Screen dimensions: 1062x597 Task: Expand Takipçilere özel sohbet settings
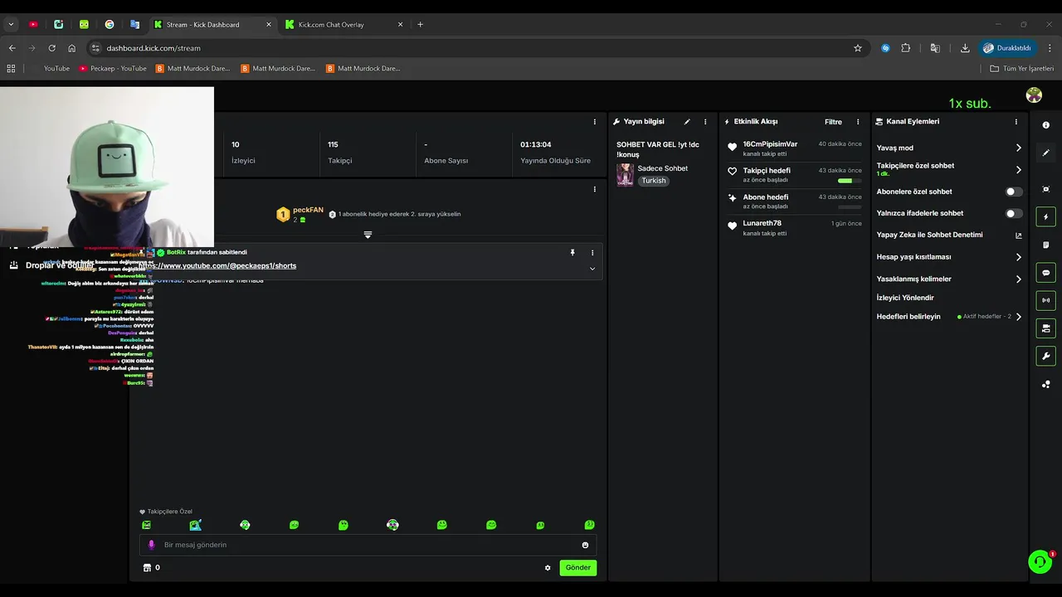click(x=1019, y=169)
